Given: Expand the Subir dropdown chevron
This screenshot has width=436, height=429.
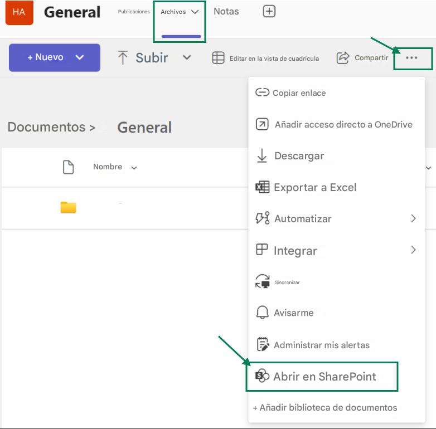Looking at the screenshot, I should point(187,57).
